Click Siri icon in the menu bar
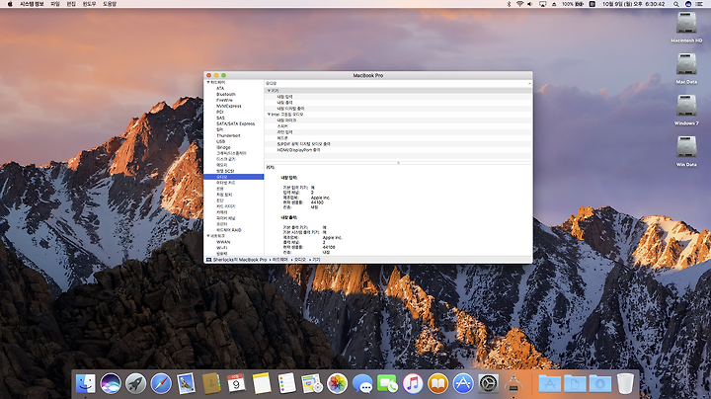This screenshot has height=399, width=711. (x=688, y=4)
